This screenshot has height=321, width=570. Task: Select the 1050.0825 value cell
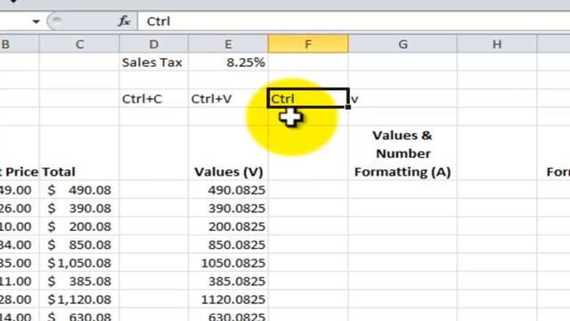(228, 262)
